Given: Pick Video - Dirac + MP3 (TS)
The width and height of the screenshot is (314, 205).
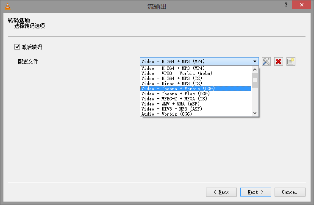Looking at the screenshot, I should pyautogui.click(x=196, y=83).
